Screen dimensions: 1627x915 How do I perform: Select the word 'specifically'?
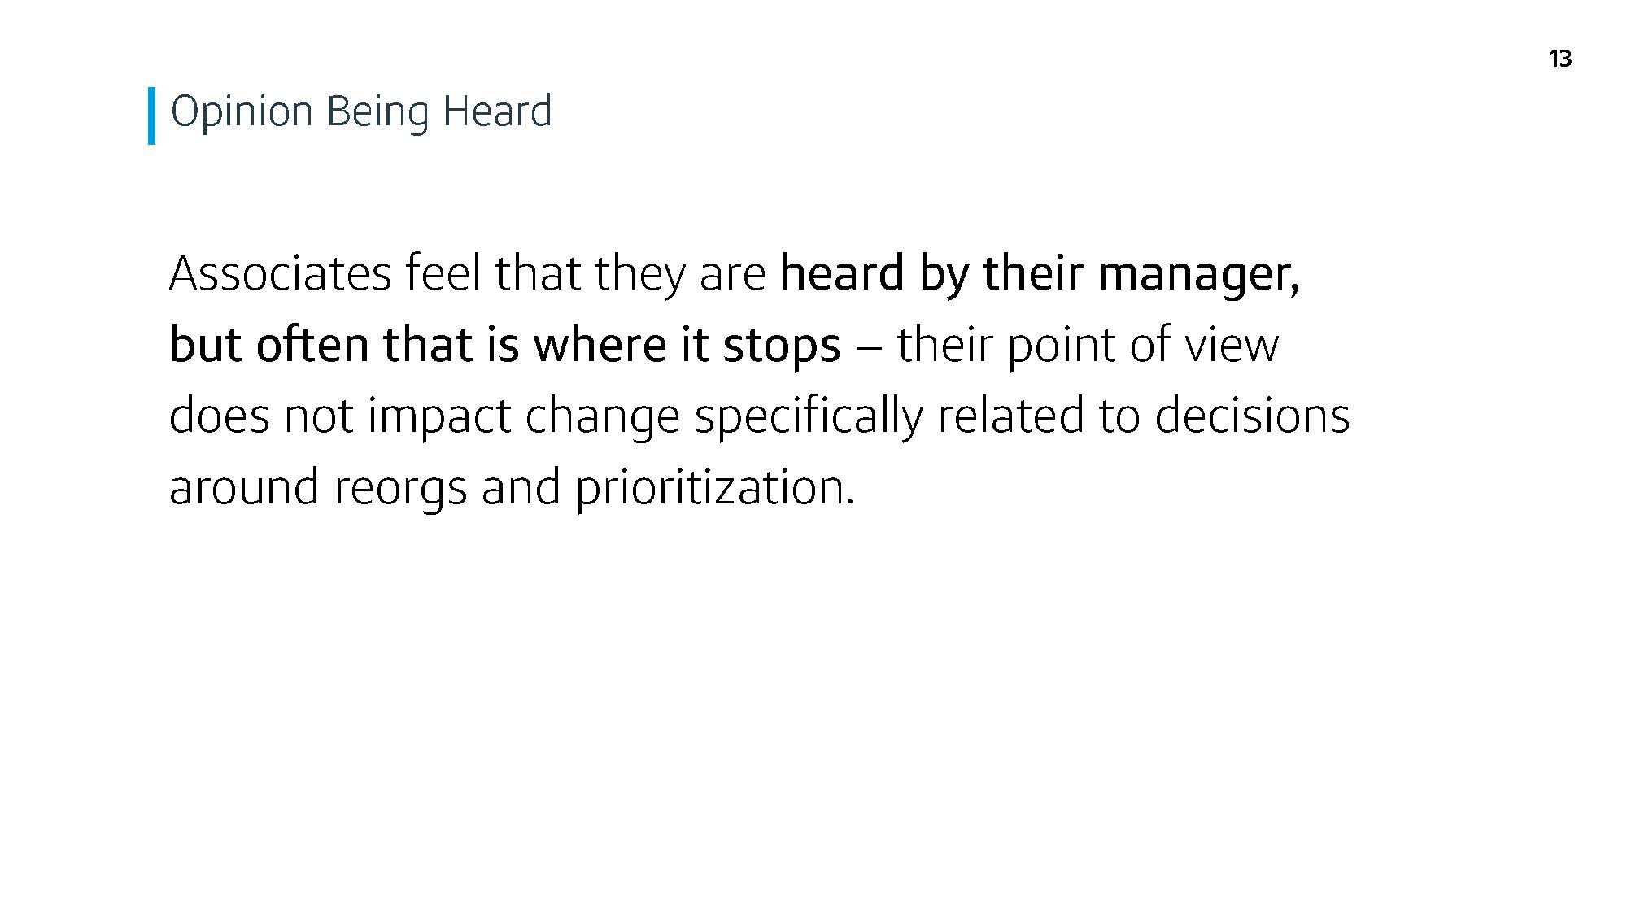(x=809, y=417)
